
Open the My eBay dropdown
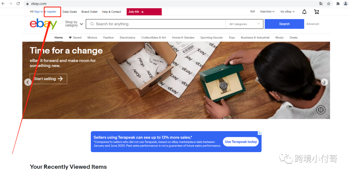point(288,12)
